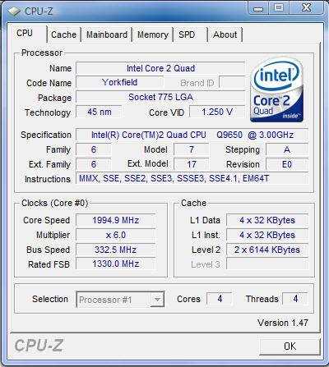
Task: Click the empty Brand ID field
Action: pos(232,82)
